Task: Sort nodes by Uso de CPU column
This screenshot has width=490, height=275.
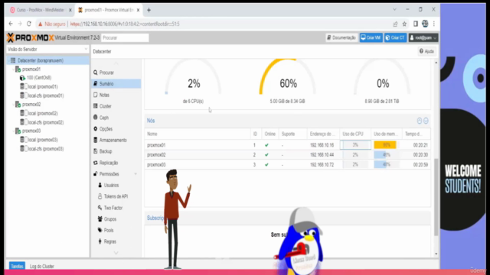Action: click(x=355, y=134)
